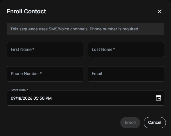Focus the Last Name field
The width and height of the screenshot is (171, 136).
coord(126,49)
